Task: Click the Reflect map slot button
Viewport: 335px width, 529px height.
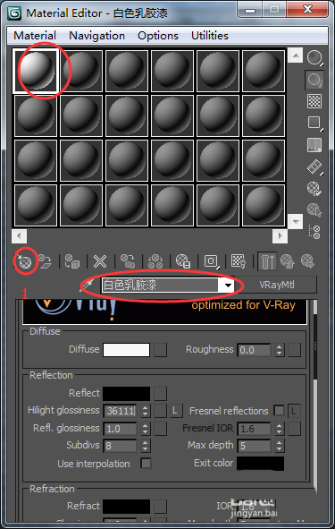Action: [x=160, y=394]
